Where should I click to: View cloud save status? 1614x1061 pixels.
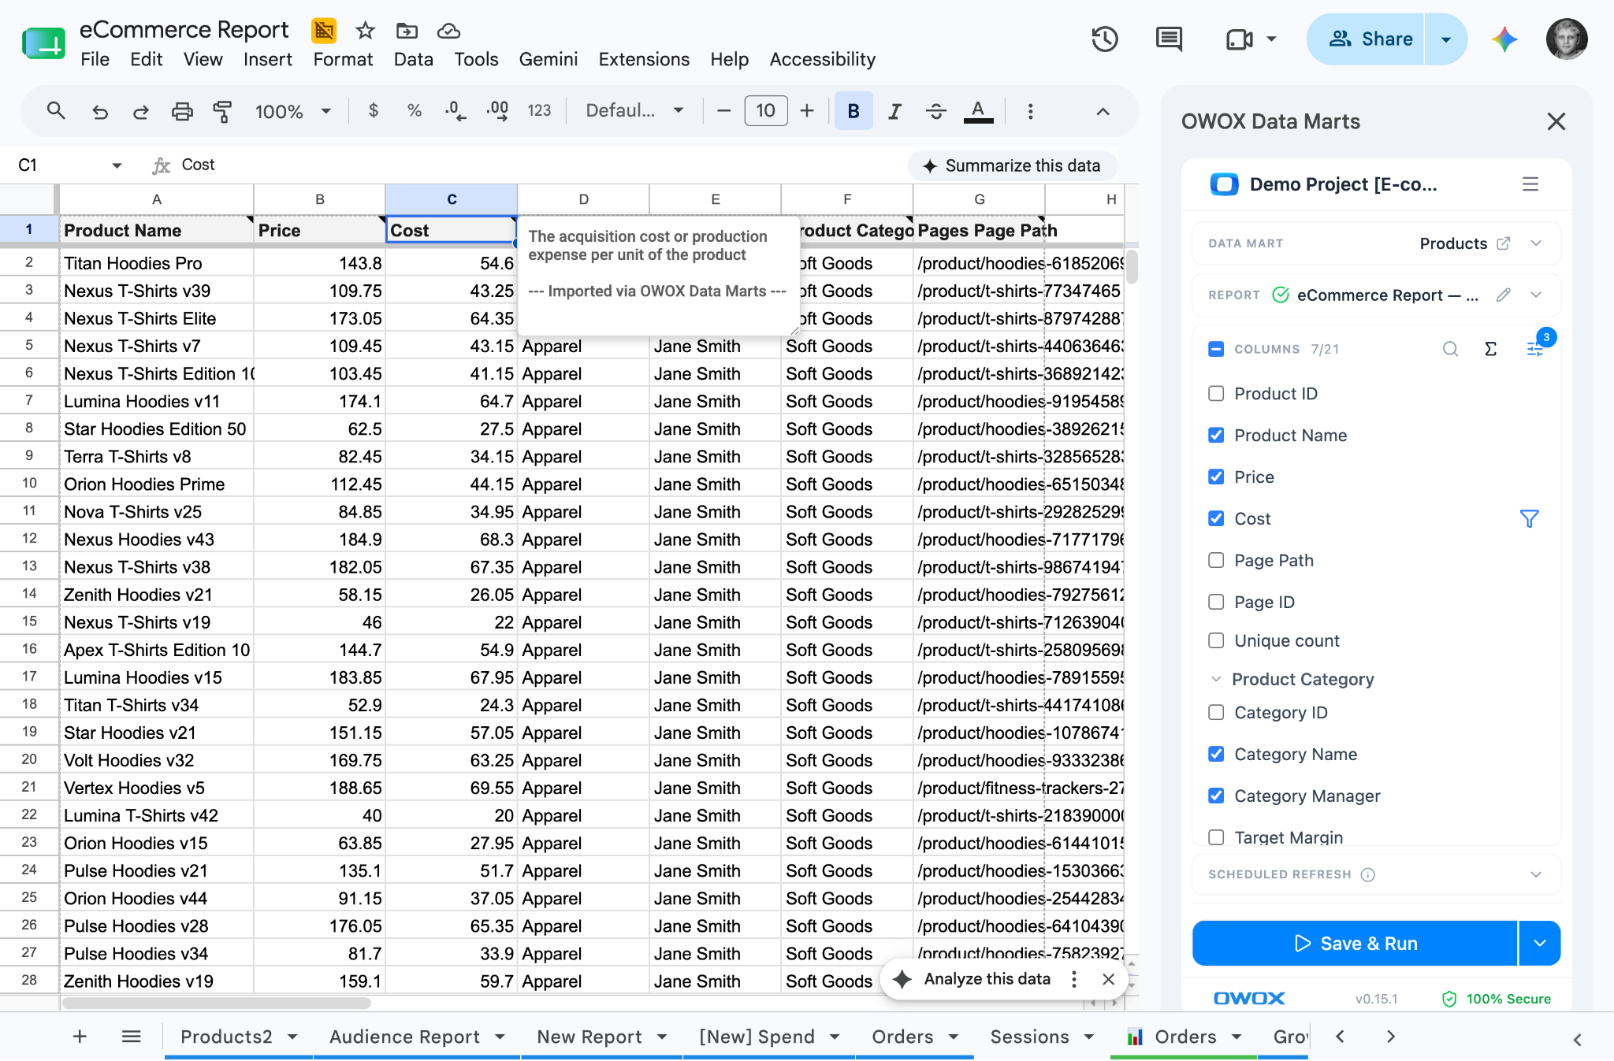coord(448,31)
